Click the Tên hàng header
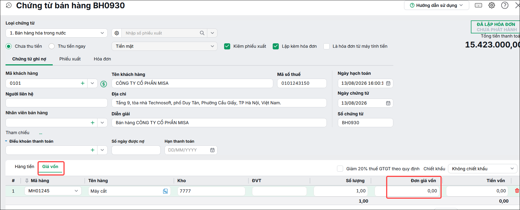 click(98, 181)
